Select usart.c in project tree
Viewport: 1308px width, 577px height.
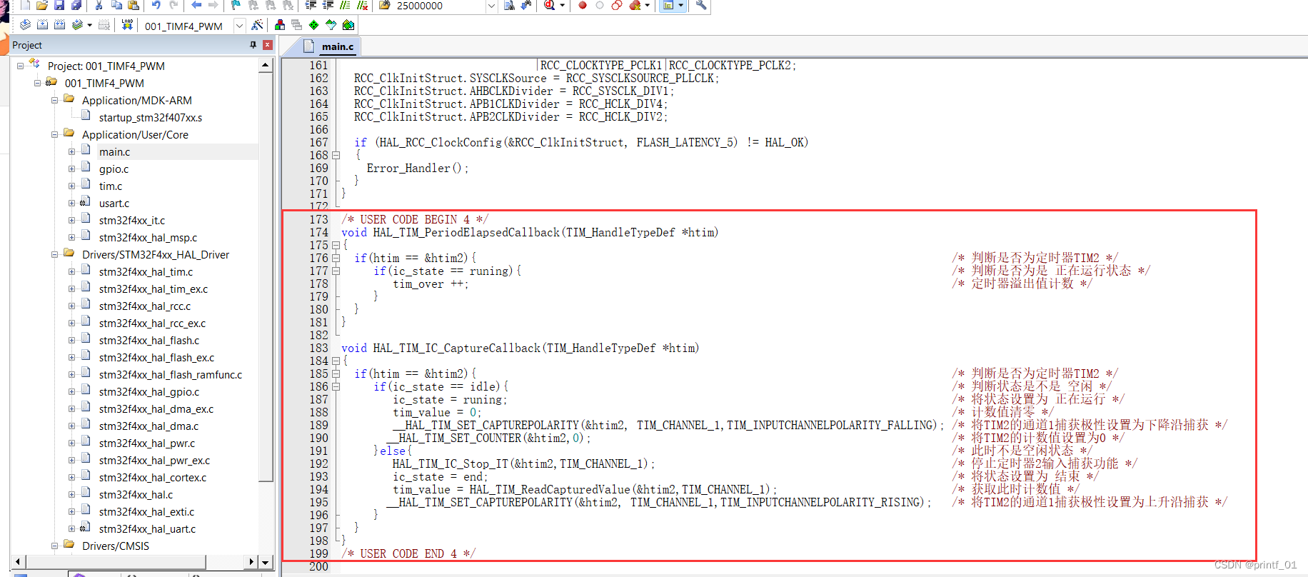point(114,204)
